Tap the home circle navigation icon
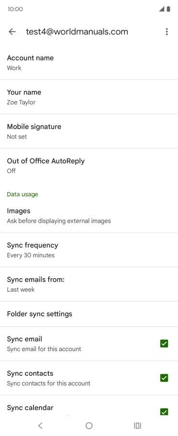The width and height of the screenshot is (178, 436). [x=89, y=425]
